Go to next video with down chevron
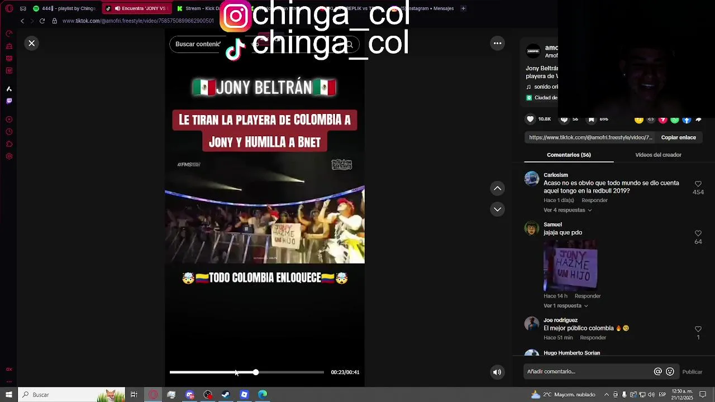Screen dimensions: 715x402 click(x=497, y=209)
